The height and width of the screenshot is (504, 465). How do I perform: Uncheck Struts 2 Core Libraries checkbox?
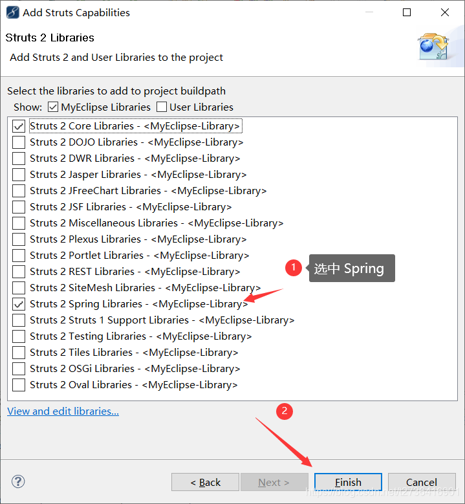tap(19, 126)
